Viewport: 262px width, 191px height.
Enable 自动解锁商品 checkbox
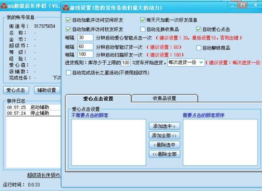click(198, 48)
